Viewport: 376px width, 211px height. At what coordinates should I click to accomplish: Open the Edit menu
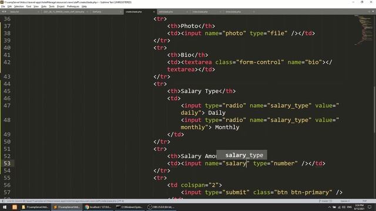click(x=9, y=6)
